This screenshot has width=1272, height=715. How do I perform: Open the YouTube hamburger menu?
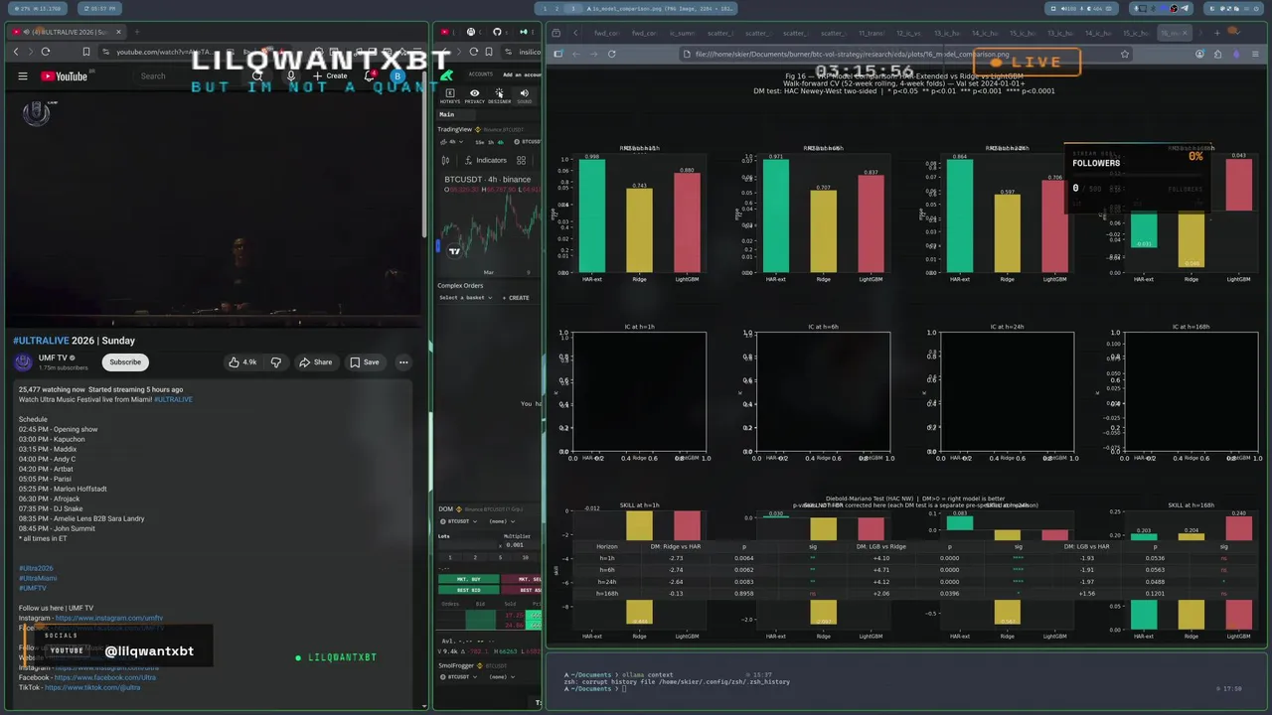point(22,76)
